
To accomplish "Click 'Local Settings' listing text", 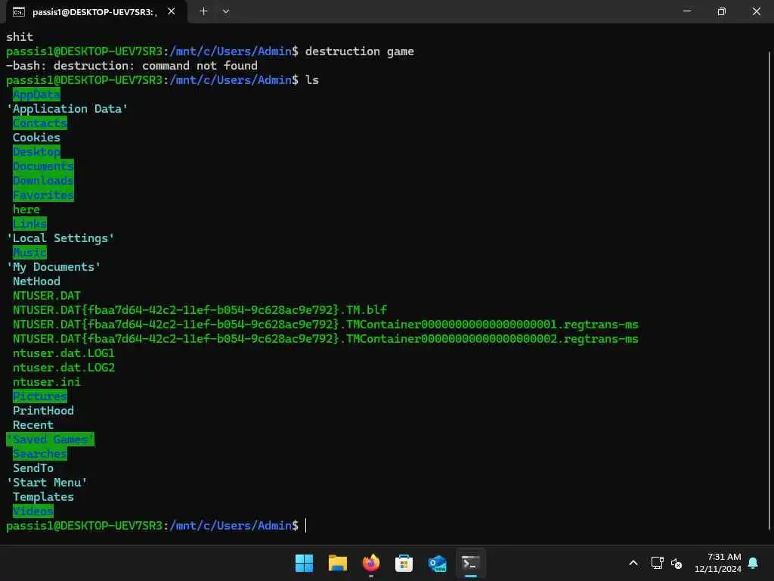I will pos(60,238).
